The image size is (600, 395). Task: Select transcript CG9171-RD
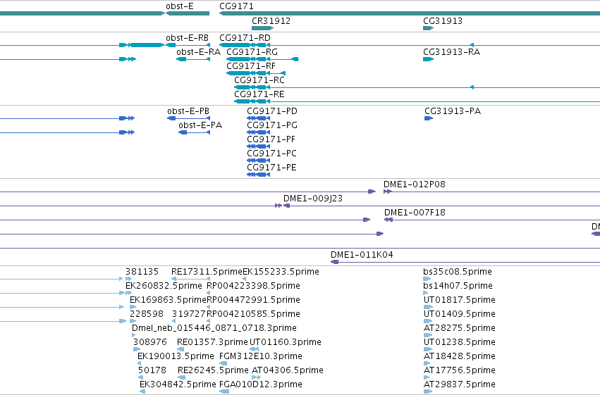[245, 38]
